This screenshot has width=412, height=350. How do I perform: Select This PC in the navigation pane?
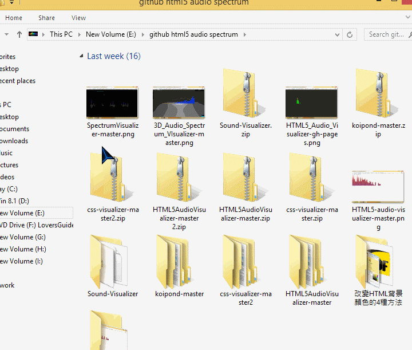(6, 105)
